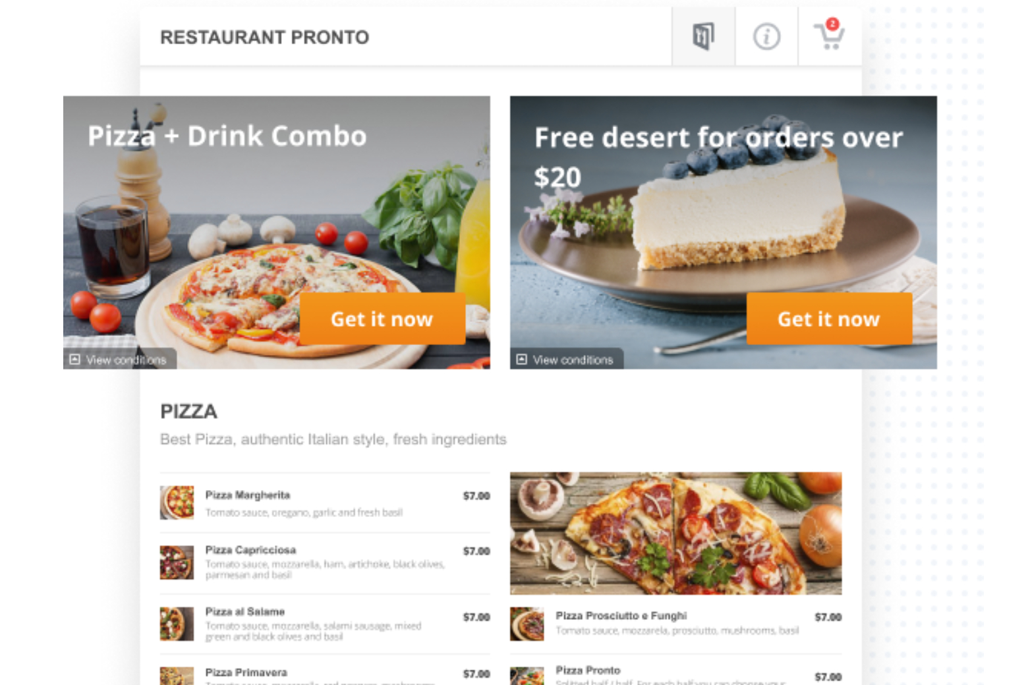Open the Pizza Capricciosa menu item
The height and width of the screenshot is (685, 1028).
pyautogui.click(x=325, y=563)
